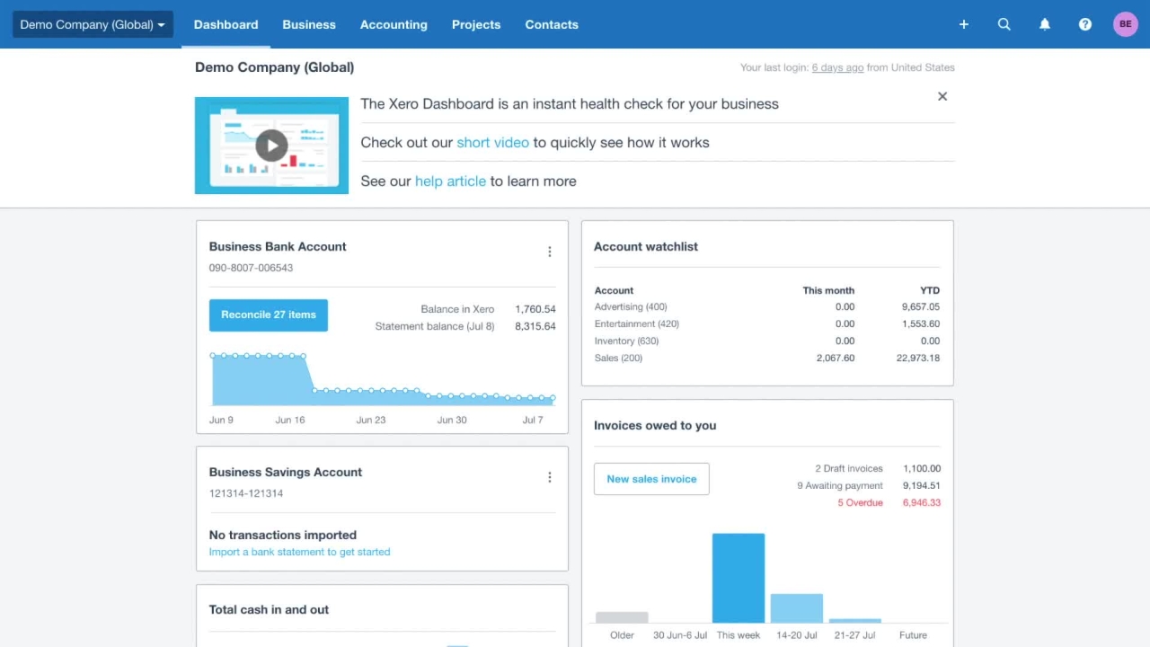Open Sales (200) in the watchlist

click(618, 358)
